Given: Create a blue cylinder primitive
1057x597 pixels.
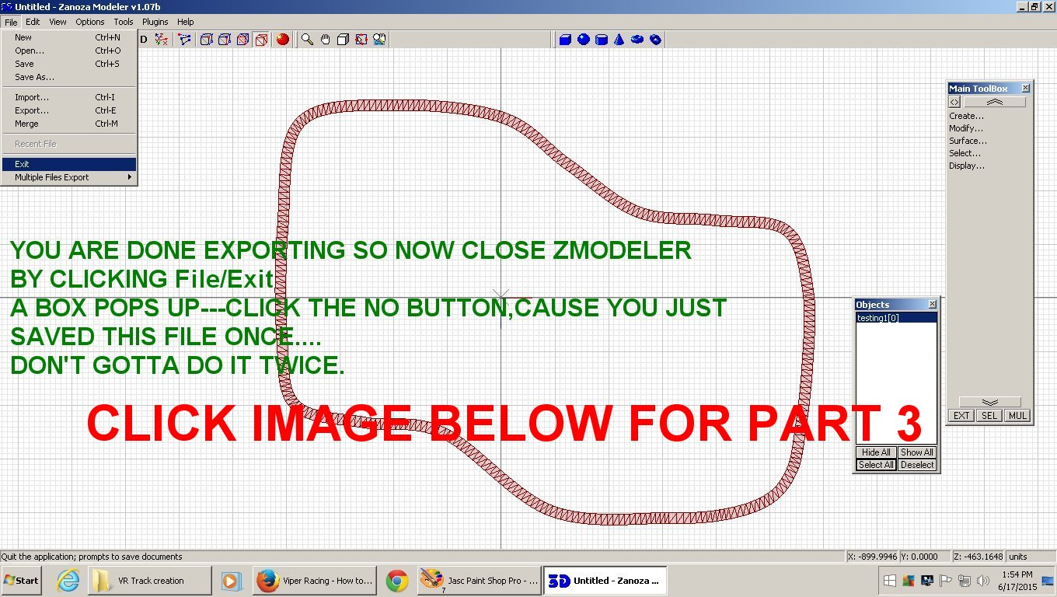Looking at the screenshot, I should 602,39.
